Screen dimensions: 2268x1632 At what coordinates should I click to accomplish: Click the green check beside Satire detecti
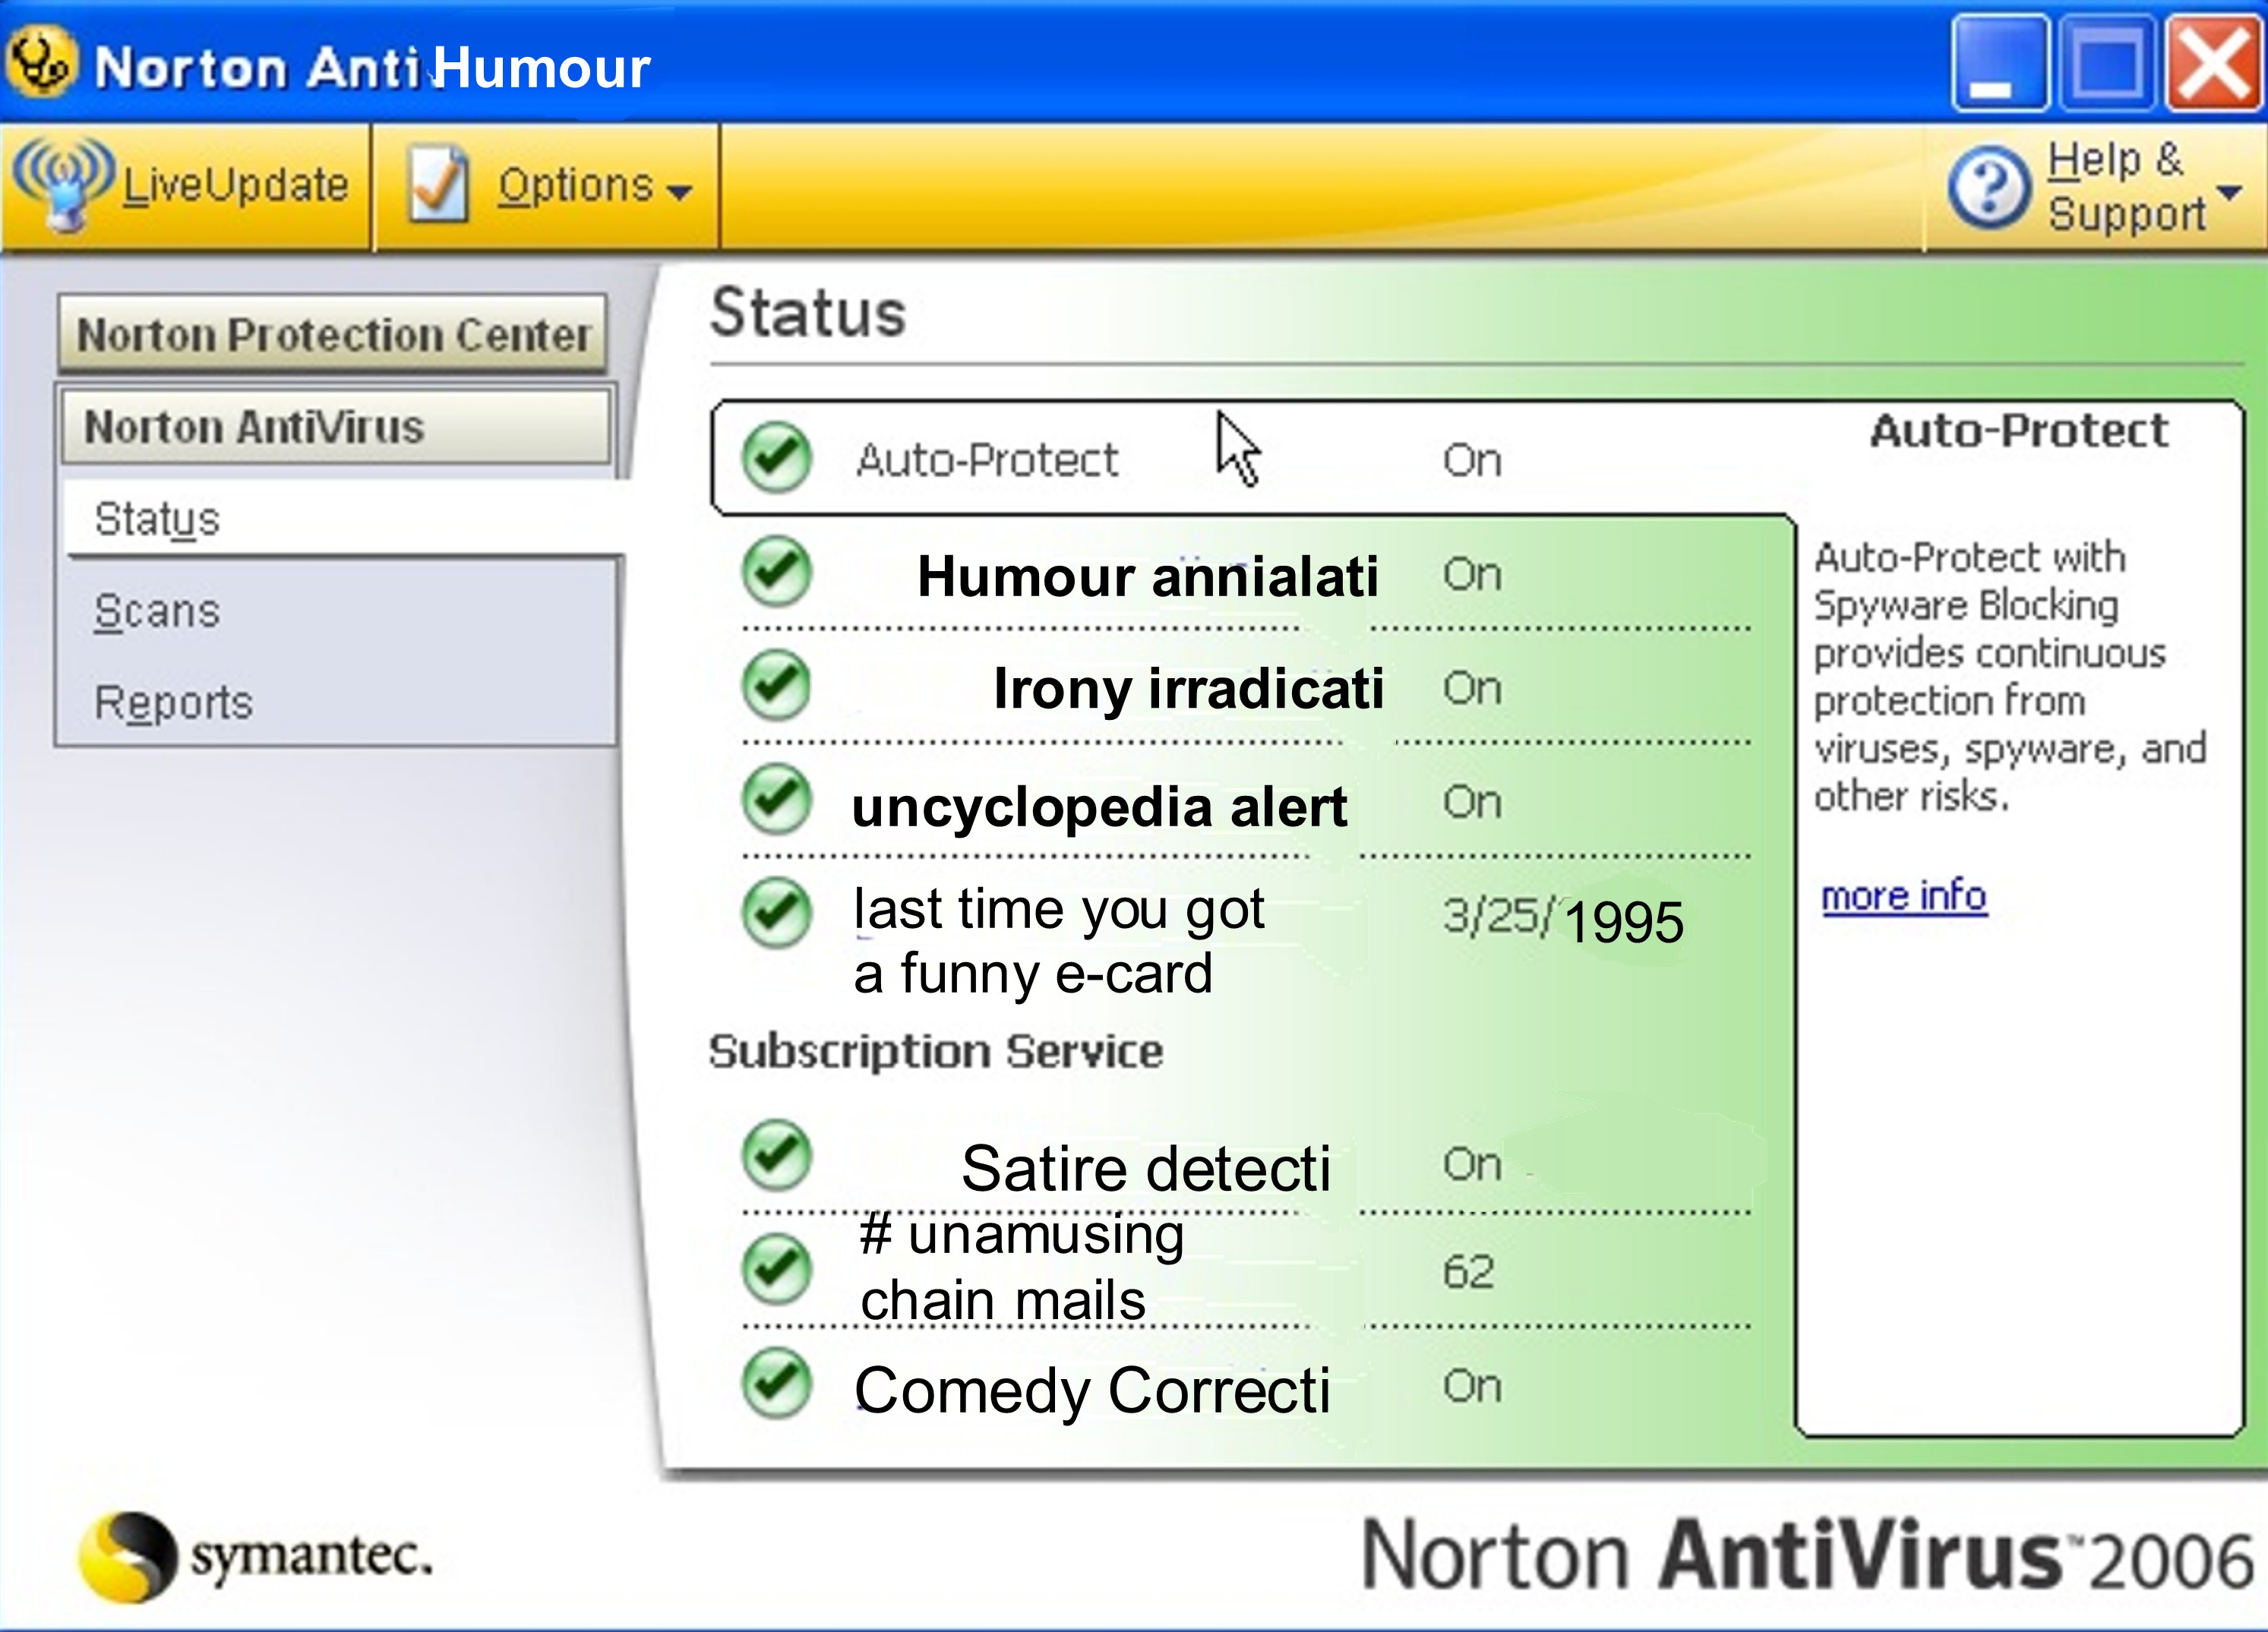point(776,1155)
